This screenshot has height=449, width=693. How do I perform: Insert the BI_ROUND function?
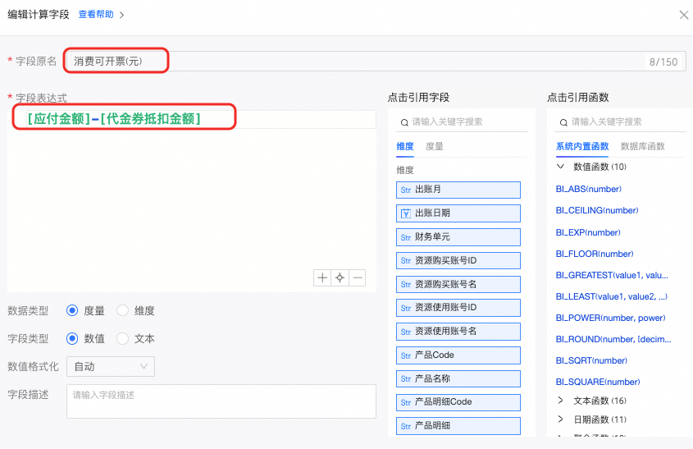[x=613, y=339]
